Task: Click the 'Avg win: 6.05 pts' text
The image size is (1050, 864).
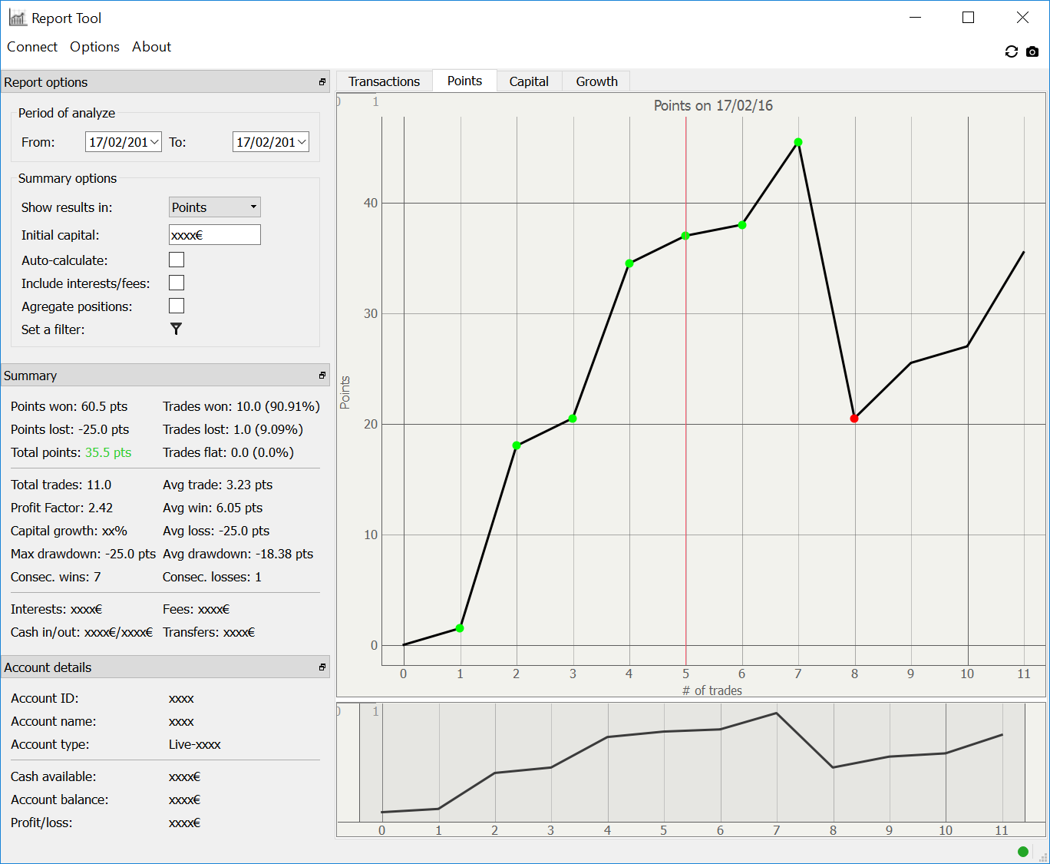Action: [213, 508]
